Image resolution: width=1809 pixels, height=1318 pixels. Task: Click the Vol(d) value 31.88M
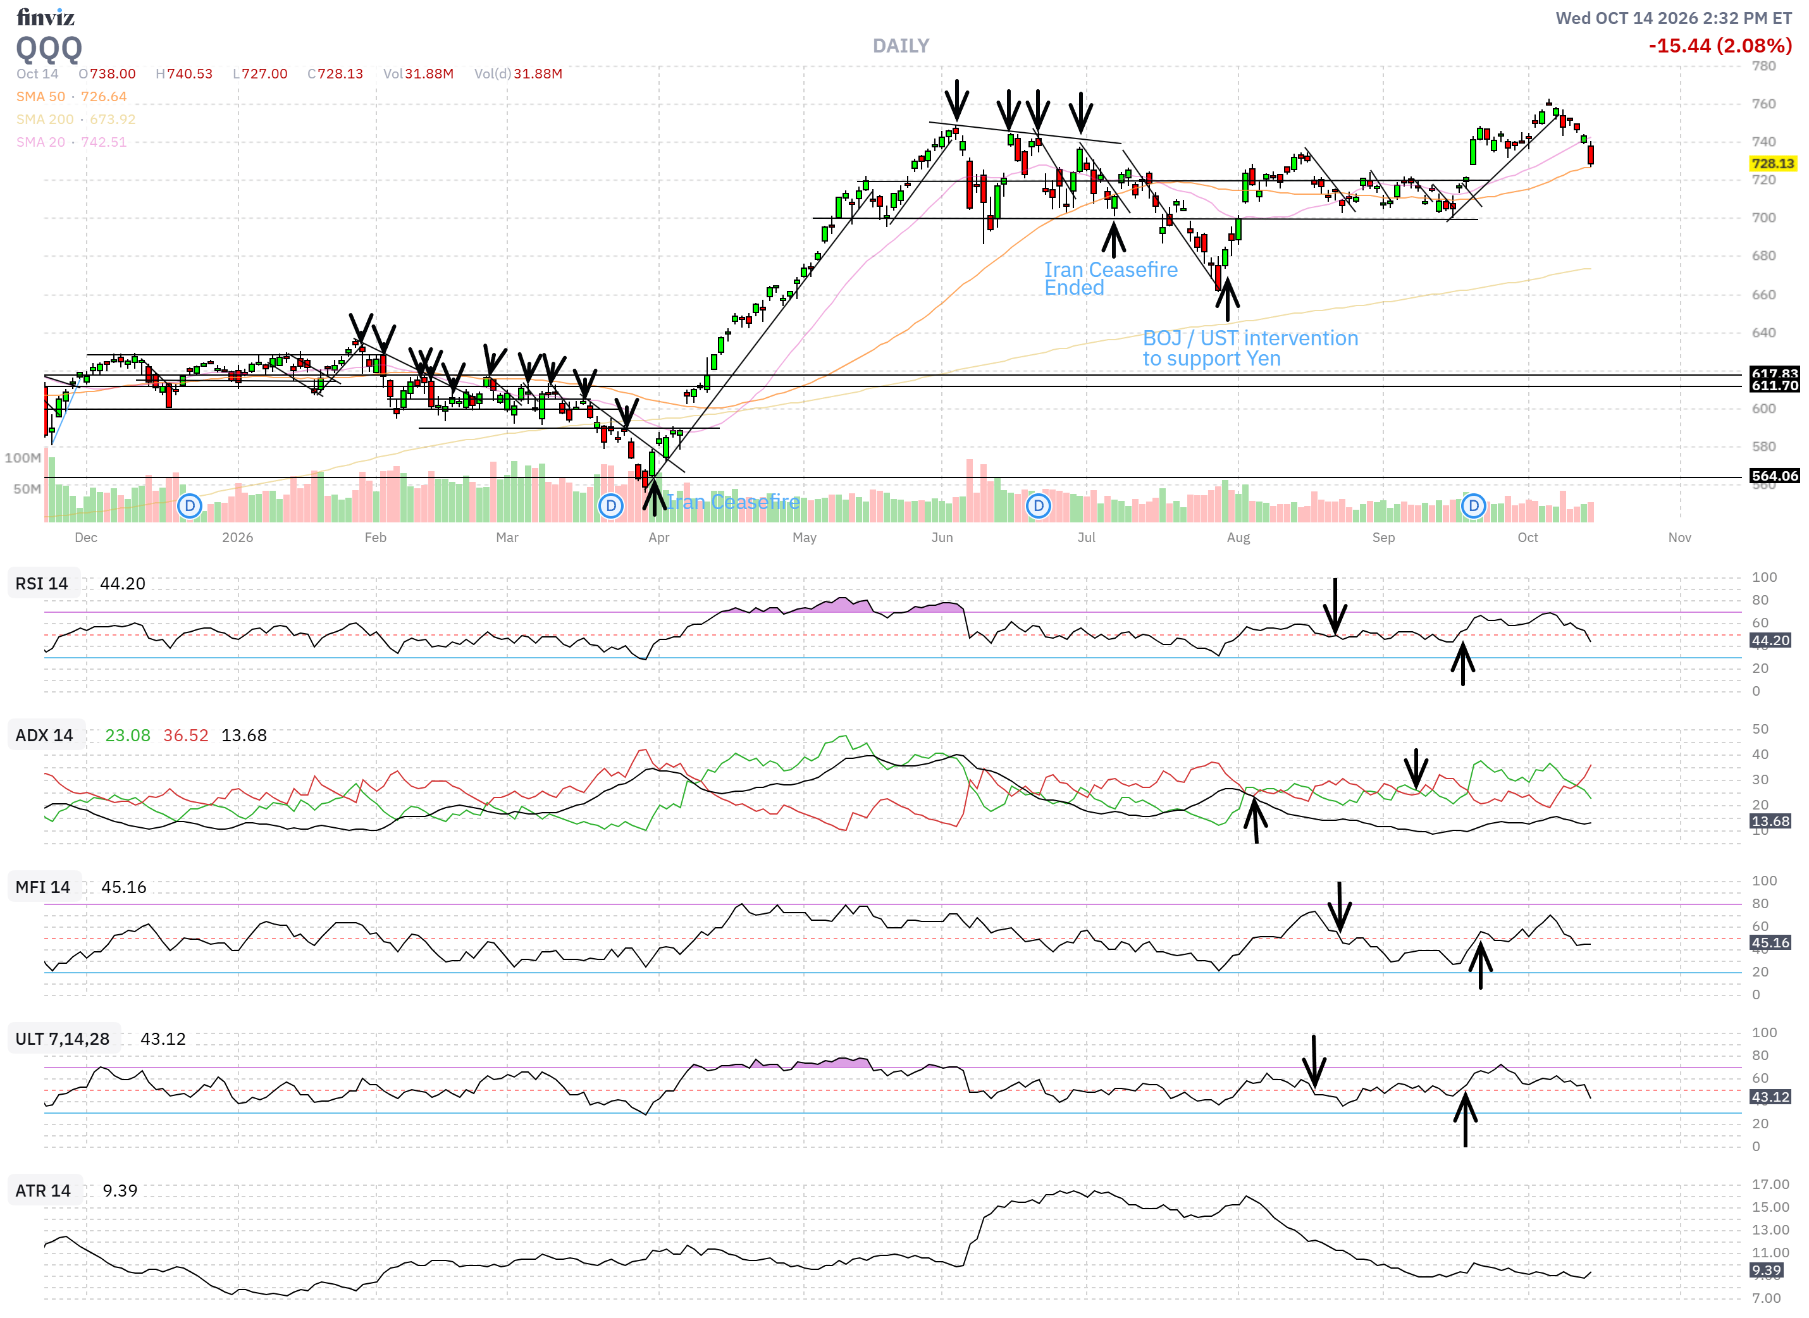538,73
